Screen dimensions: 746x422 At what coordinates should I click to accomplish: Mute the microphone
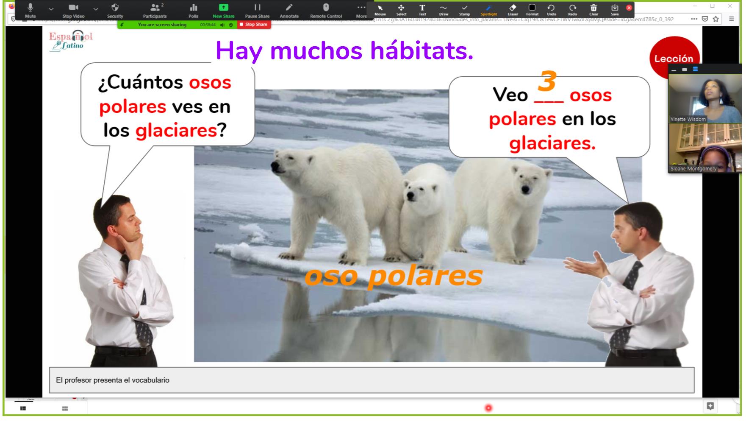[30, 10]
